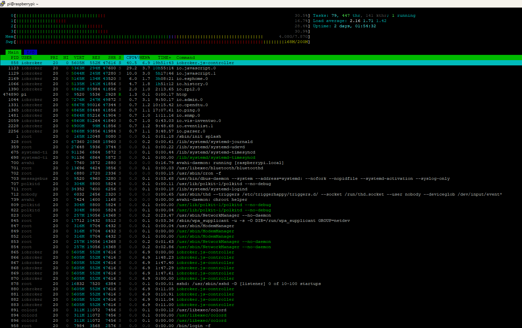Viewport: 522px width, 328px height.
Task: Sort by the MEM% column header
Action: (x=145, y=58)
